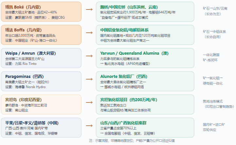Click the line '全球第二大来源国主力矿山'
236x145 pixels.
(x=25, y=59)
